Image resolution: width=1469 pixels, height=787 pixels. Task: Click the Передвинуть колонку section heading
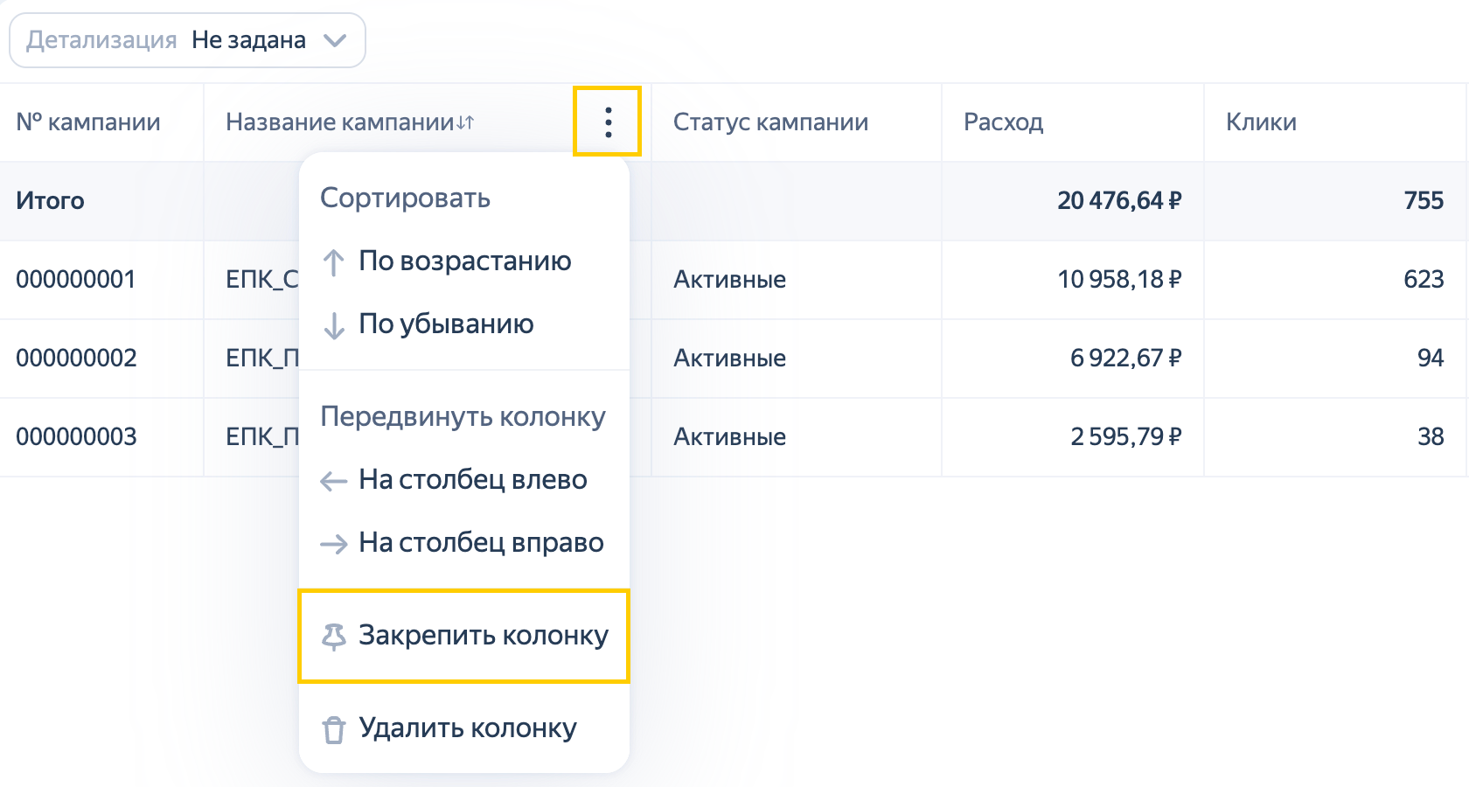point(463,417)
